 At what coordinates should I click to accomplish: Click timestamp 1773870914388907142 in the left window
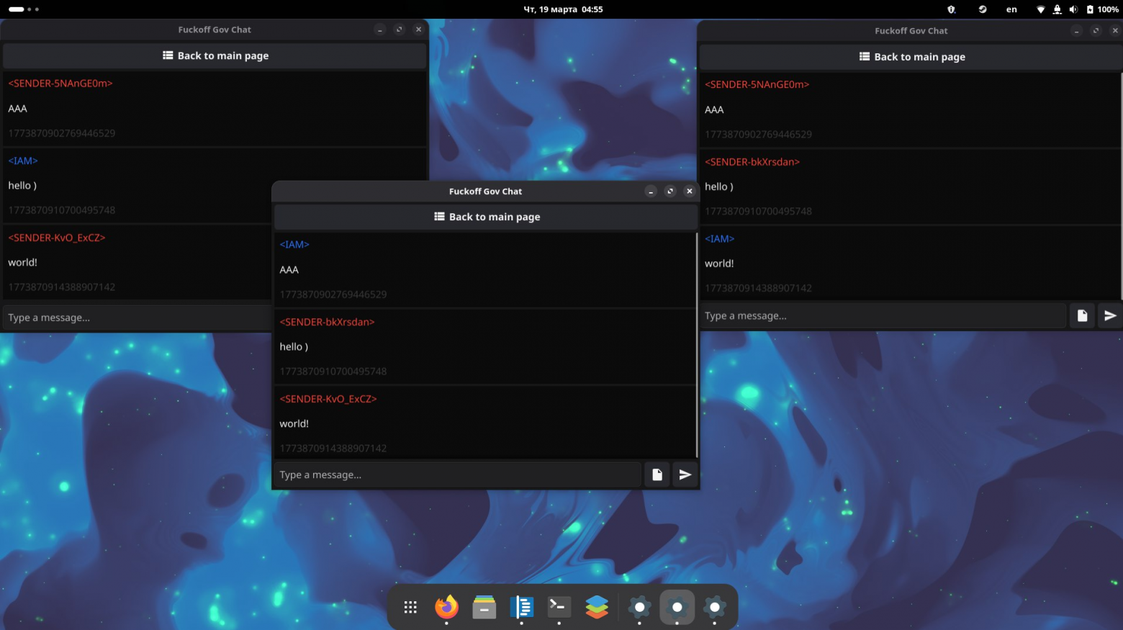point(62,287)
